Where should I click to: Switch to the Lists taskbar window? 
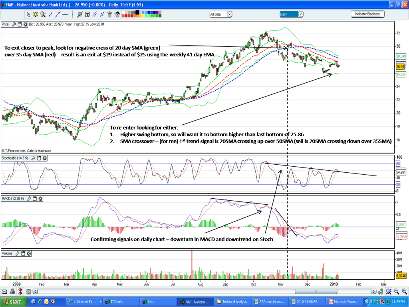point(158,302)
